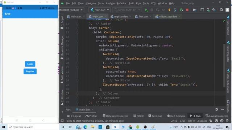Attach debugger to Android process icon
The image size is (232, 130).
click(181, 10)
